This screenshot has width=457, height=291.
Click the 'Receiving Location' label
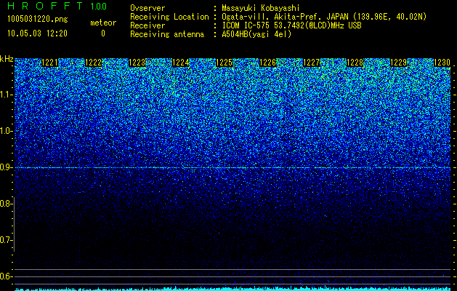[169, 17]
